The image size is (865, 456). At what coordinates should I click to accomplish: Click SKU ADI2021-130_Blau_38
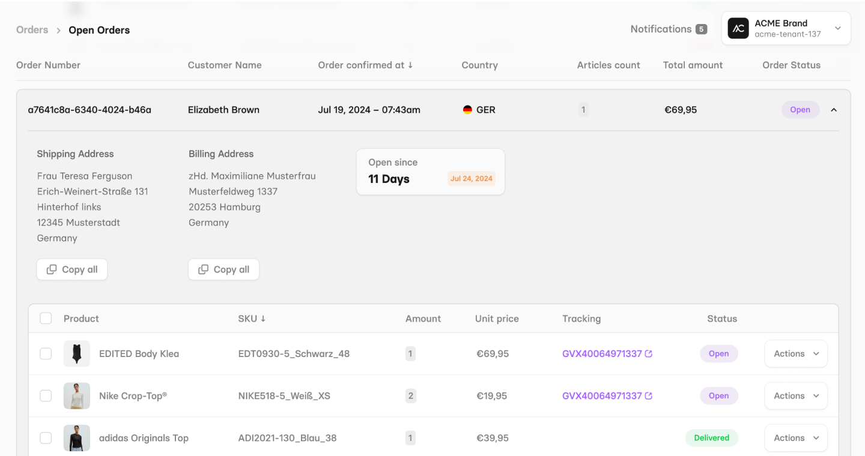coord(287,437)
